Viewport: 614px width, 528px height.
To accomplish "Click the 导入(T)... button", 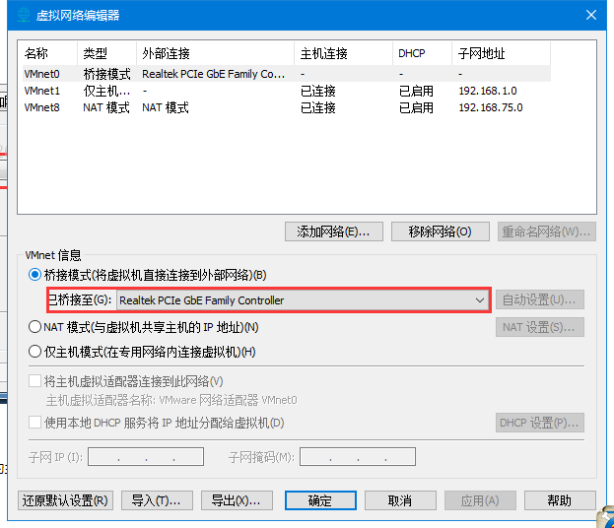I will click(x=157, y=500).
